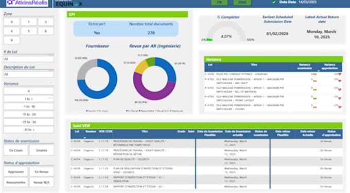Select Zone 1 slicer button
350x193 pixels.
pos(29,22)
